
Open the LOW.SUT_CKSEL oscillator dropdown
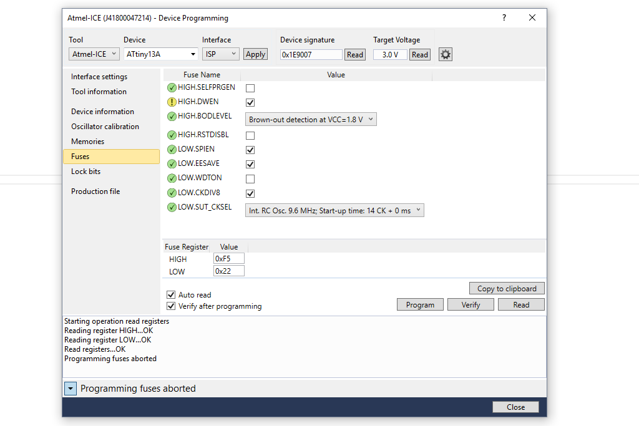[334, 211]
